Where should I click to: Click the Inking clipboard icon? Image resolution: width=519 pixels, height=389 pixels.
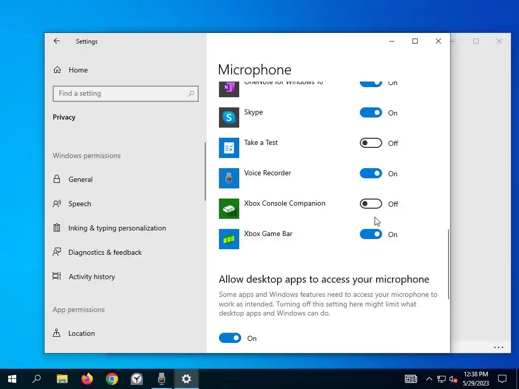[x=57, y=227]
